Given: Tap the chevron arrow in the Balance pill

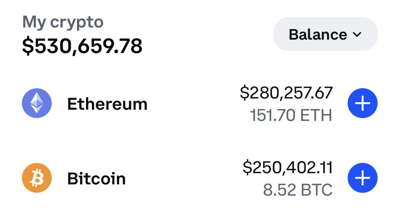Looking at the screenshot, I should pyautogui.click(x=357, y=35).
